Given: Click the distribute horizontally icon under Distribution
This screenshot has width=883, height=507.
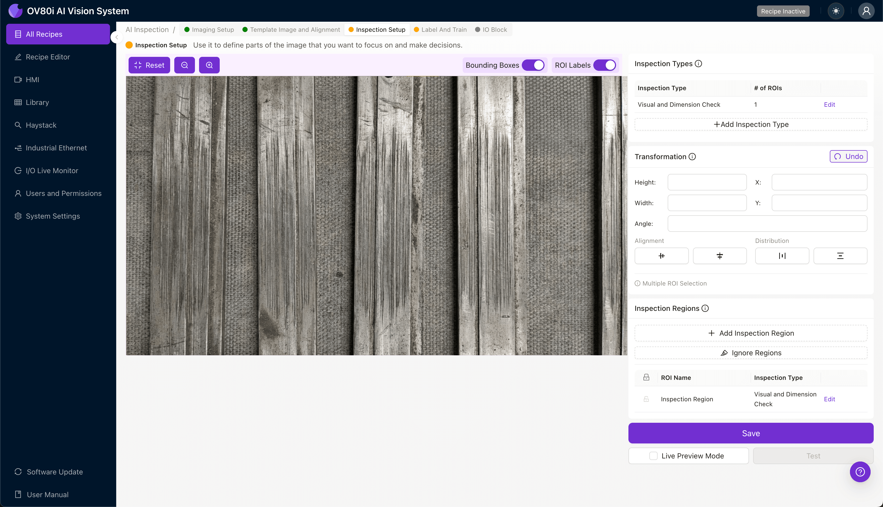Looking at the screenshot, I should pyautogui.click(x=782, y=256).
